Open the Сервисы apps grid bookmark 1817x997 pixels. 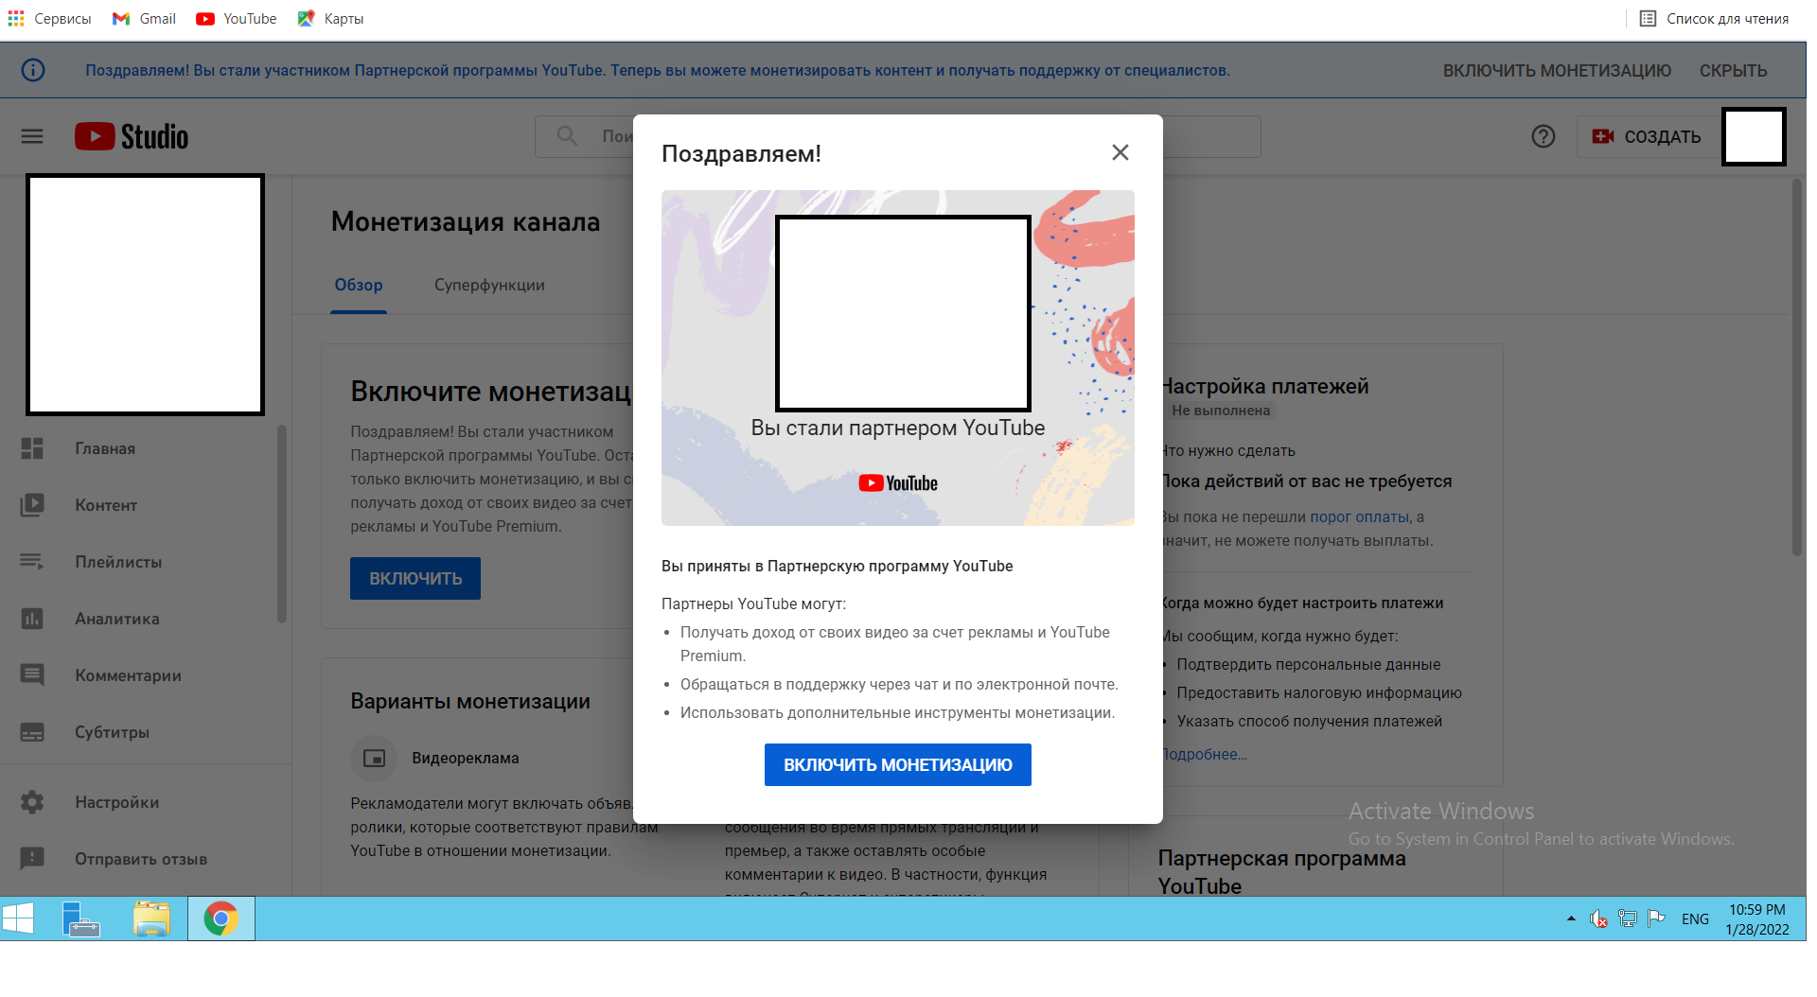click(49, 19)
